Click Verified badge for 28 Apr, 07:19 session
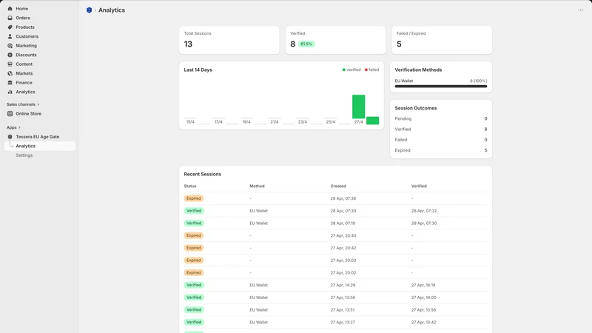This screenshot has width=592, height=333. 194,223
